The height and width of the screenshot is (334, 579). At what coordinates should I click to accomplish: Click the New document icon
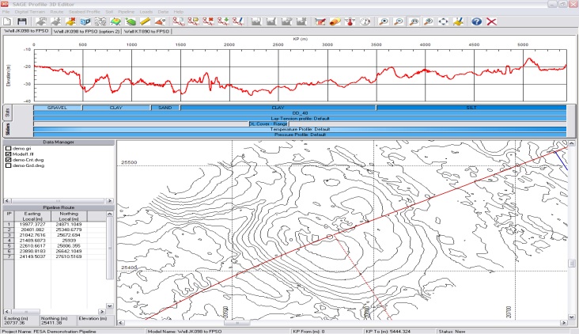tap(7, 21)
